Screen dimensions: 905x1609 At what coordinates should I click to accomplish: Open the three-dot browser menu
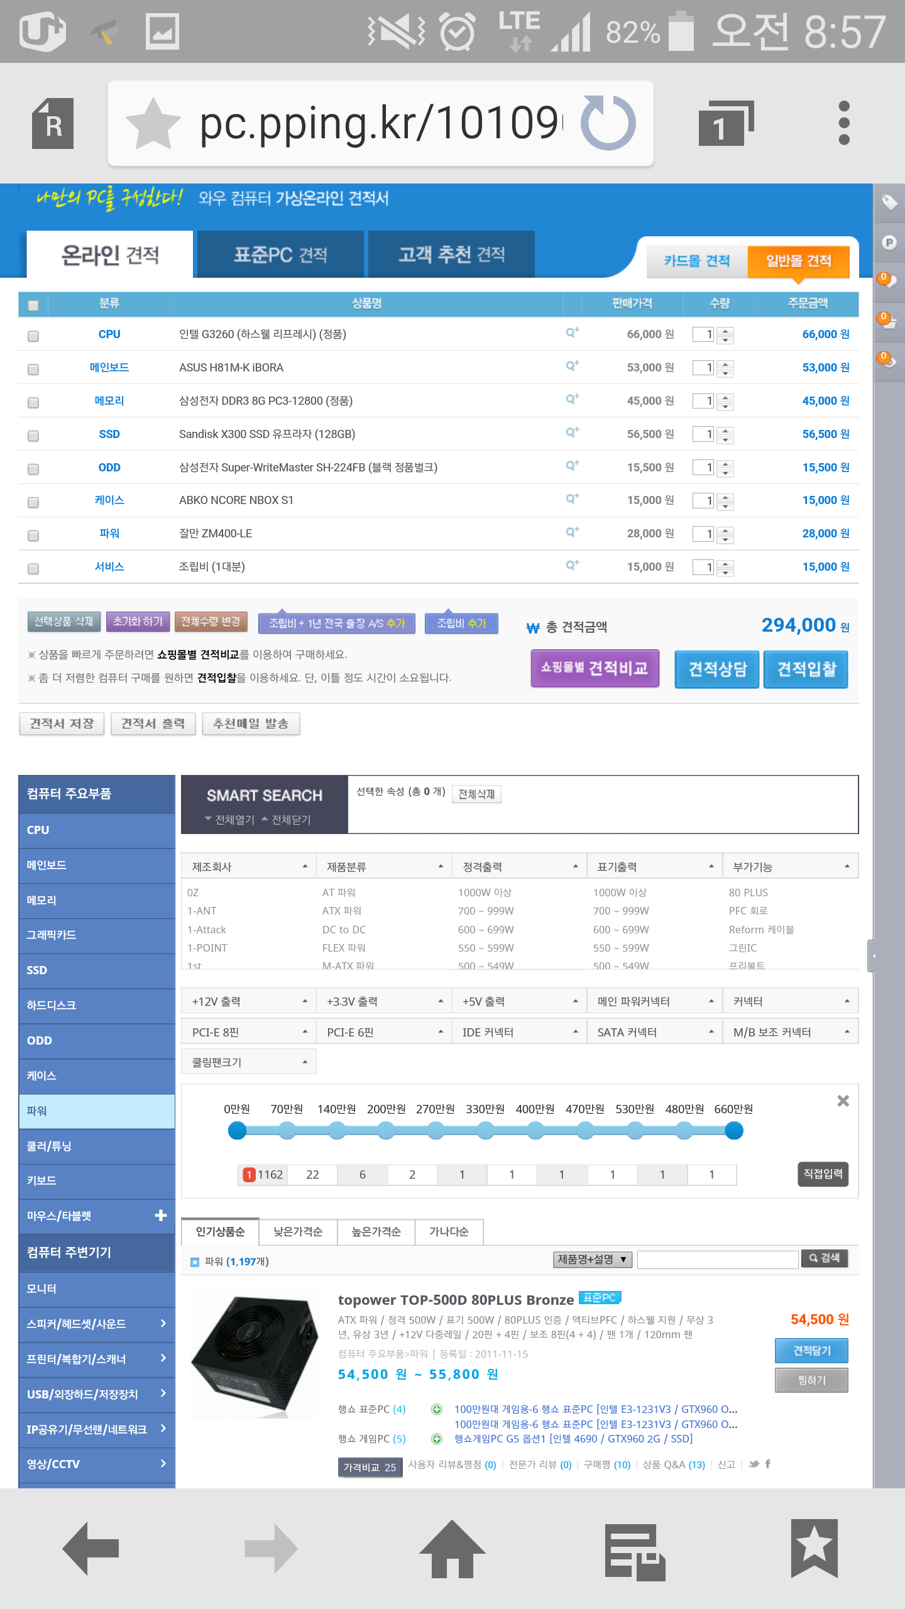[844, 123]
